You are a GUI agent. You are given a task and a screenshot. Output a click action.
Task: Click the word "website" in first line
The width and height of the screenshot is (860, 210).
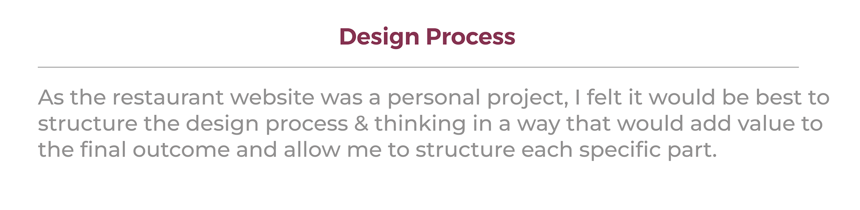tap(272, 97)
